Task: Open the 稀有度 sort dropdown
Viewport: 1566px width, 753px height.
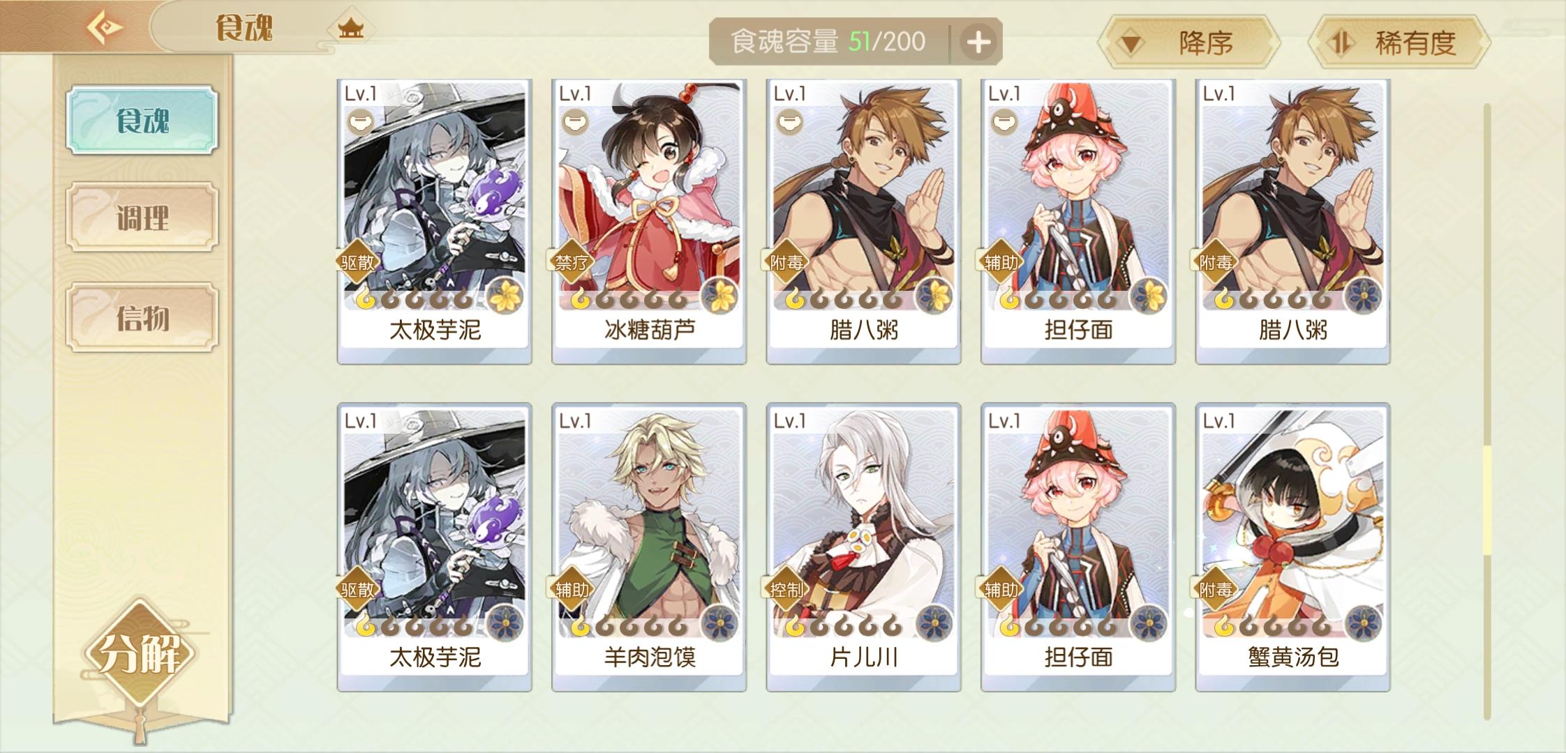Action: tap(1399, 43)
